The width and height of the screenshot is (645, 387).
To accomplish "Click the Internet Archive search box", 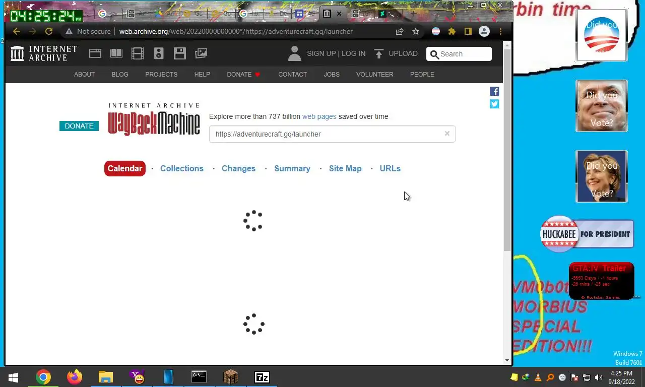I will [x=459, y=54].
